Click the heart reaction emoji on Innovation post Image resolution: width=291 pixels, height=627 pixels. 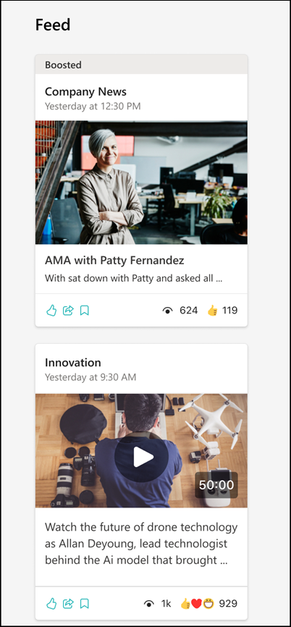tap(196, 604)
